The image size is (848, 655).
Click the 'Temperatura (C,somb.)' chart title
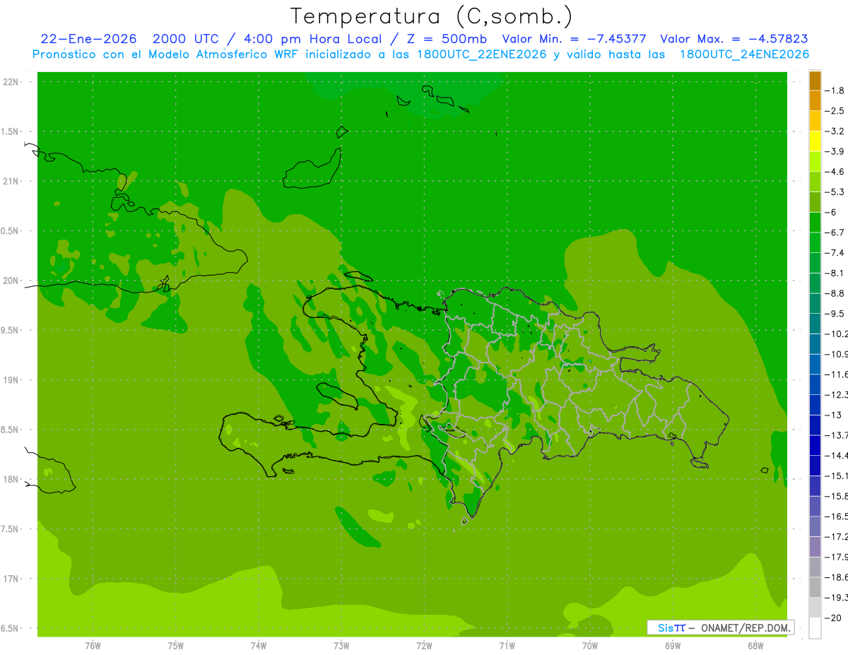coord(431,16)
